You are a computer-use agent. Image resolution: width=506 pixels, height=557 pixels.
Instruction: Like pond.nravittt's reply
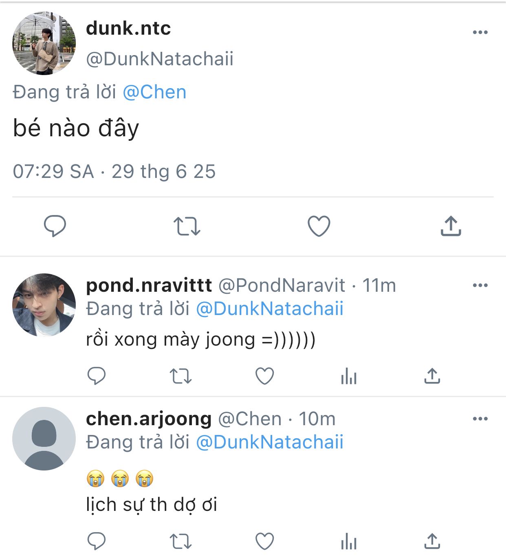coord(264,376)
